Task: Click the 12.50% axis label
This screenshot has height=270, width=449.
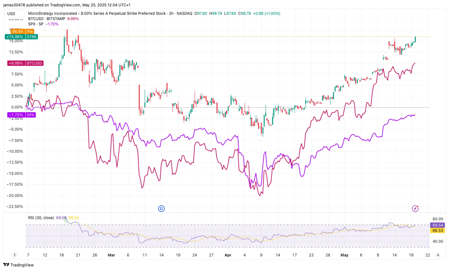Action: (16, 52)
